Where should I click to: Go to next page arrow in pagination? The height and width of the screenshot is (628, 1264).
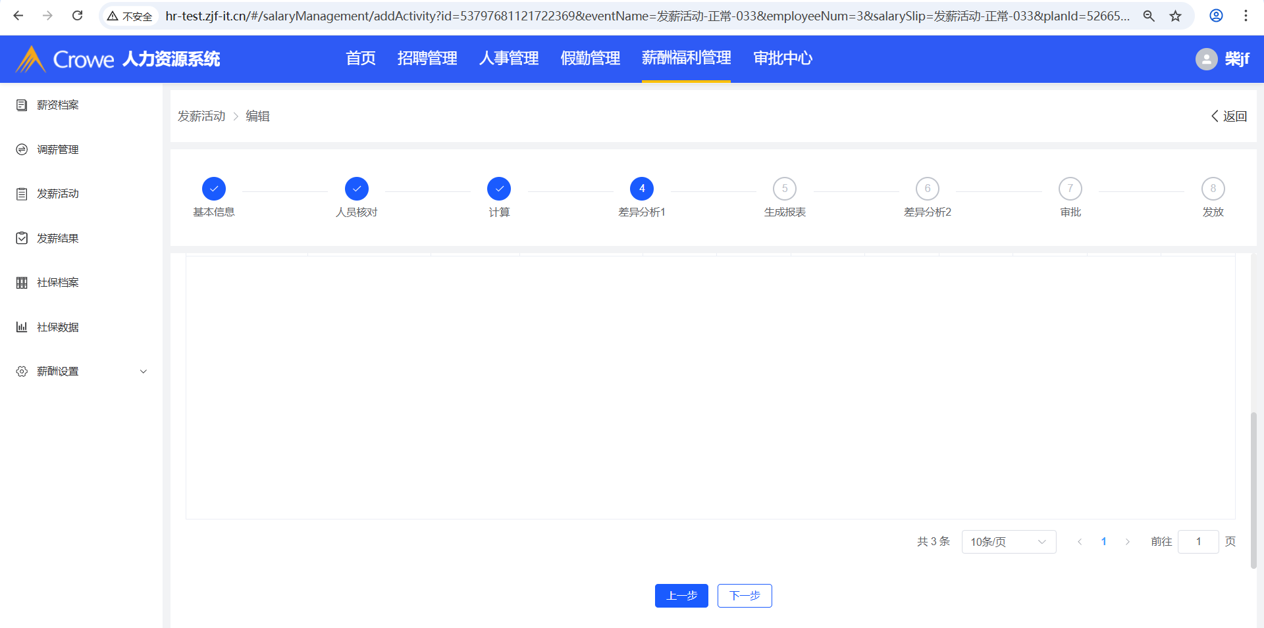point(1128,542)
